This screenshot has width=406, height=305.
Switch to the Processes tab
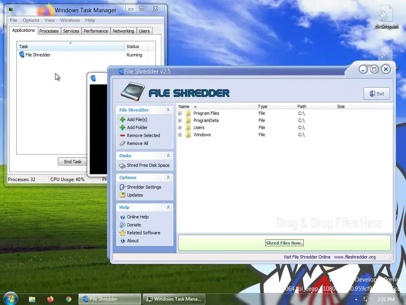click(x=49, y=31)
